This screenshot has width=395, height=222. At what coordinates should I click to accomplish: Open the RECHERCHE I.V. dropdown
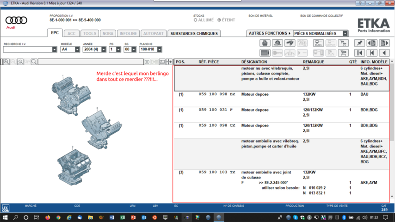tap(55, 49)
